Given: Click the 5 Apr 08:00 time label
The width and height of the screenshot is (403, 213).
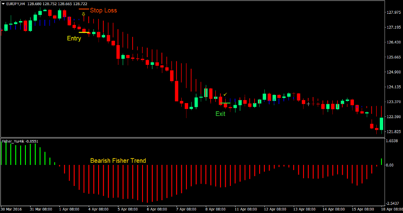Looking at the screenshot, I should (128, 209).
